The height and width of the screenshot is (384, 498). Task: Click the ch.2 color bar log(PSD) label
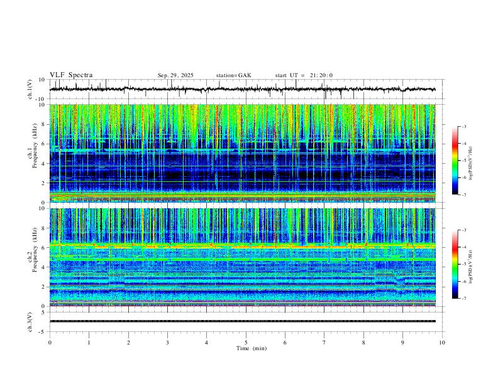tap(470, 267)
